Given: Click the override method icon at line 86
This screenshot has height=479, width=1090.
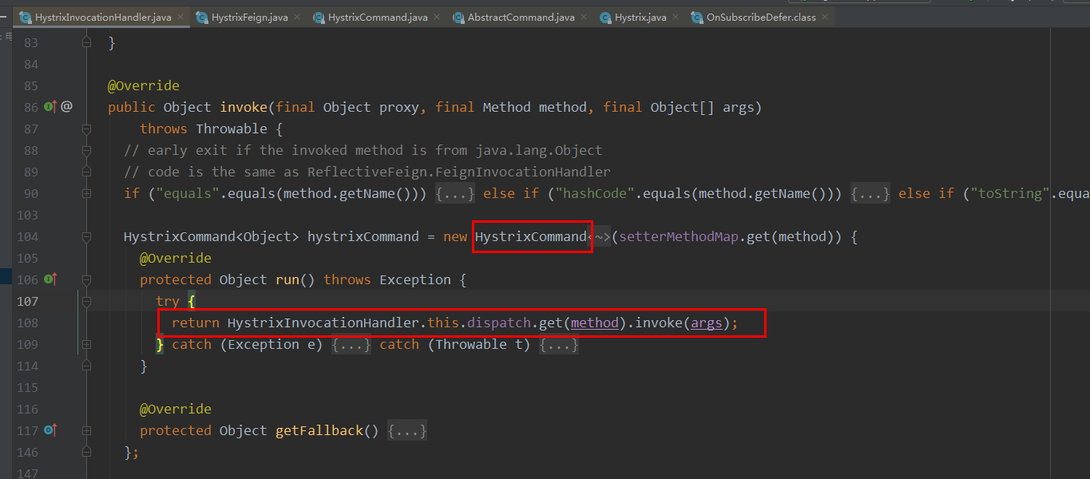Looking at the screenshot, I should (x=50, y=106).
